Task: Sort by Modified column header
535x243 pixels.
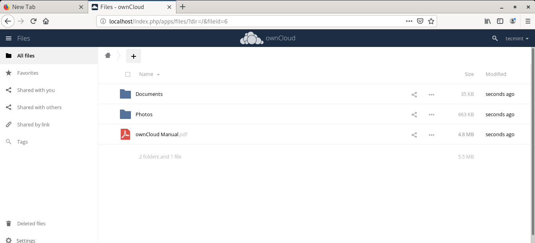Action: [496, 74]
